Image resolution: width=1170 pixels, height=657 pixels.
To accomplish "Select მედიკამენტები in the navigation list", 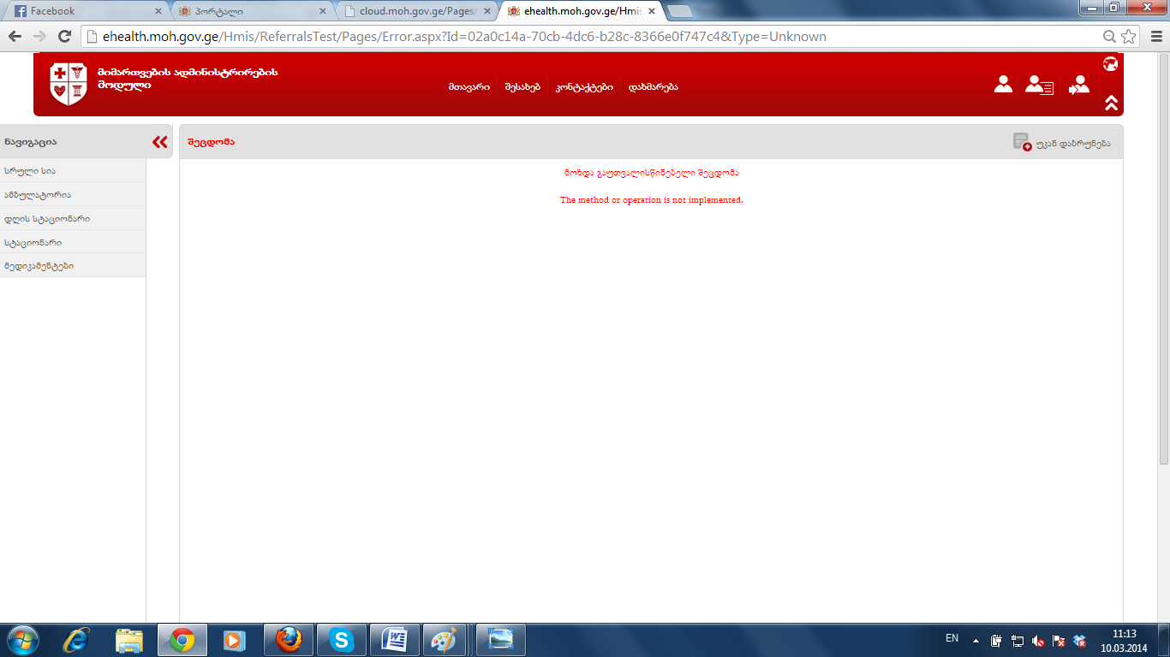I will click(x=39, y=266).
